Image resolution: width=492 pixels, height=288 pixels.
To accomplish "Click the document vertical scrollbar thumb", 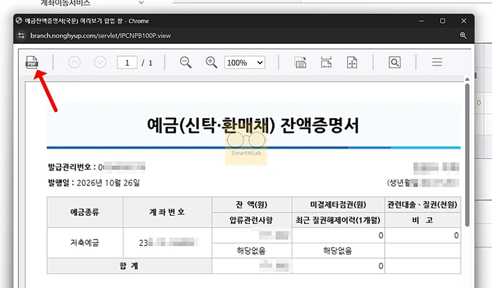I will (x=467, y=155).
